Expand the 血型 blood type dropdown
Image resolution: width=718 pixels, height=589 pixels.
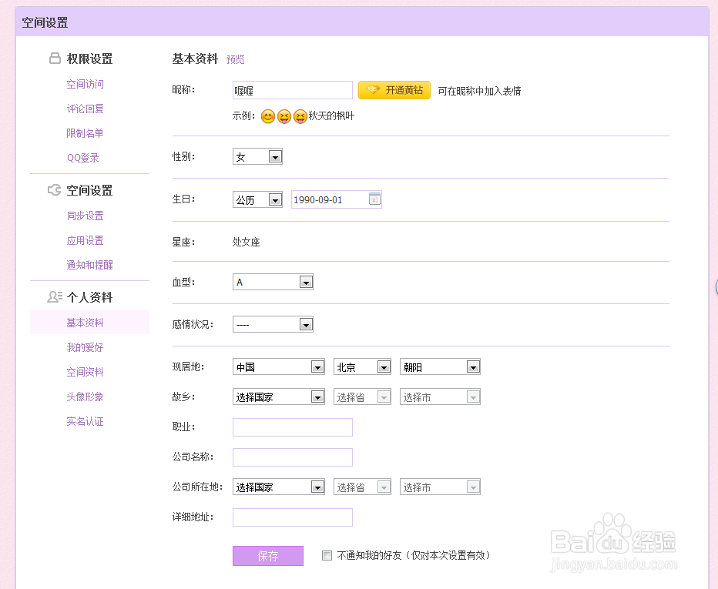pyautogui.click(x=273, y=282)
